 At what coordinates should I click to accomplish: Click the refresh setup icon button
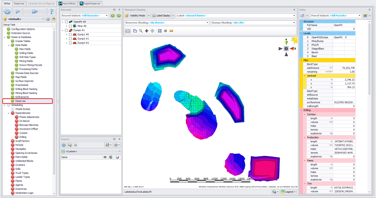pos(7,12)
